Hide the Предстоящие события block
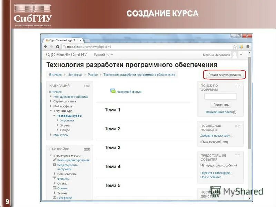This screenshot has width=276, height=207. (x=236, y=156)
